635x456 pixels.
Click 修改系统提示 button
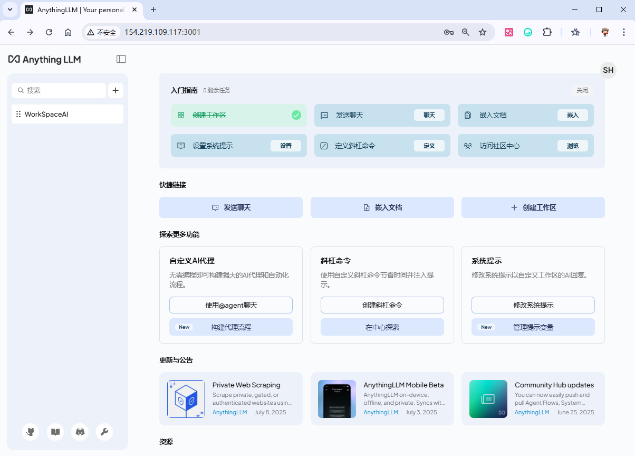click(533, 305)
